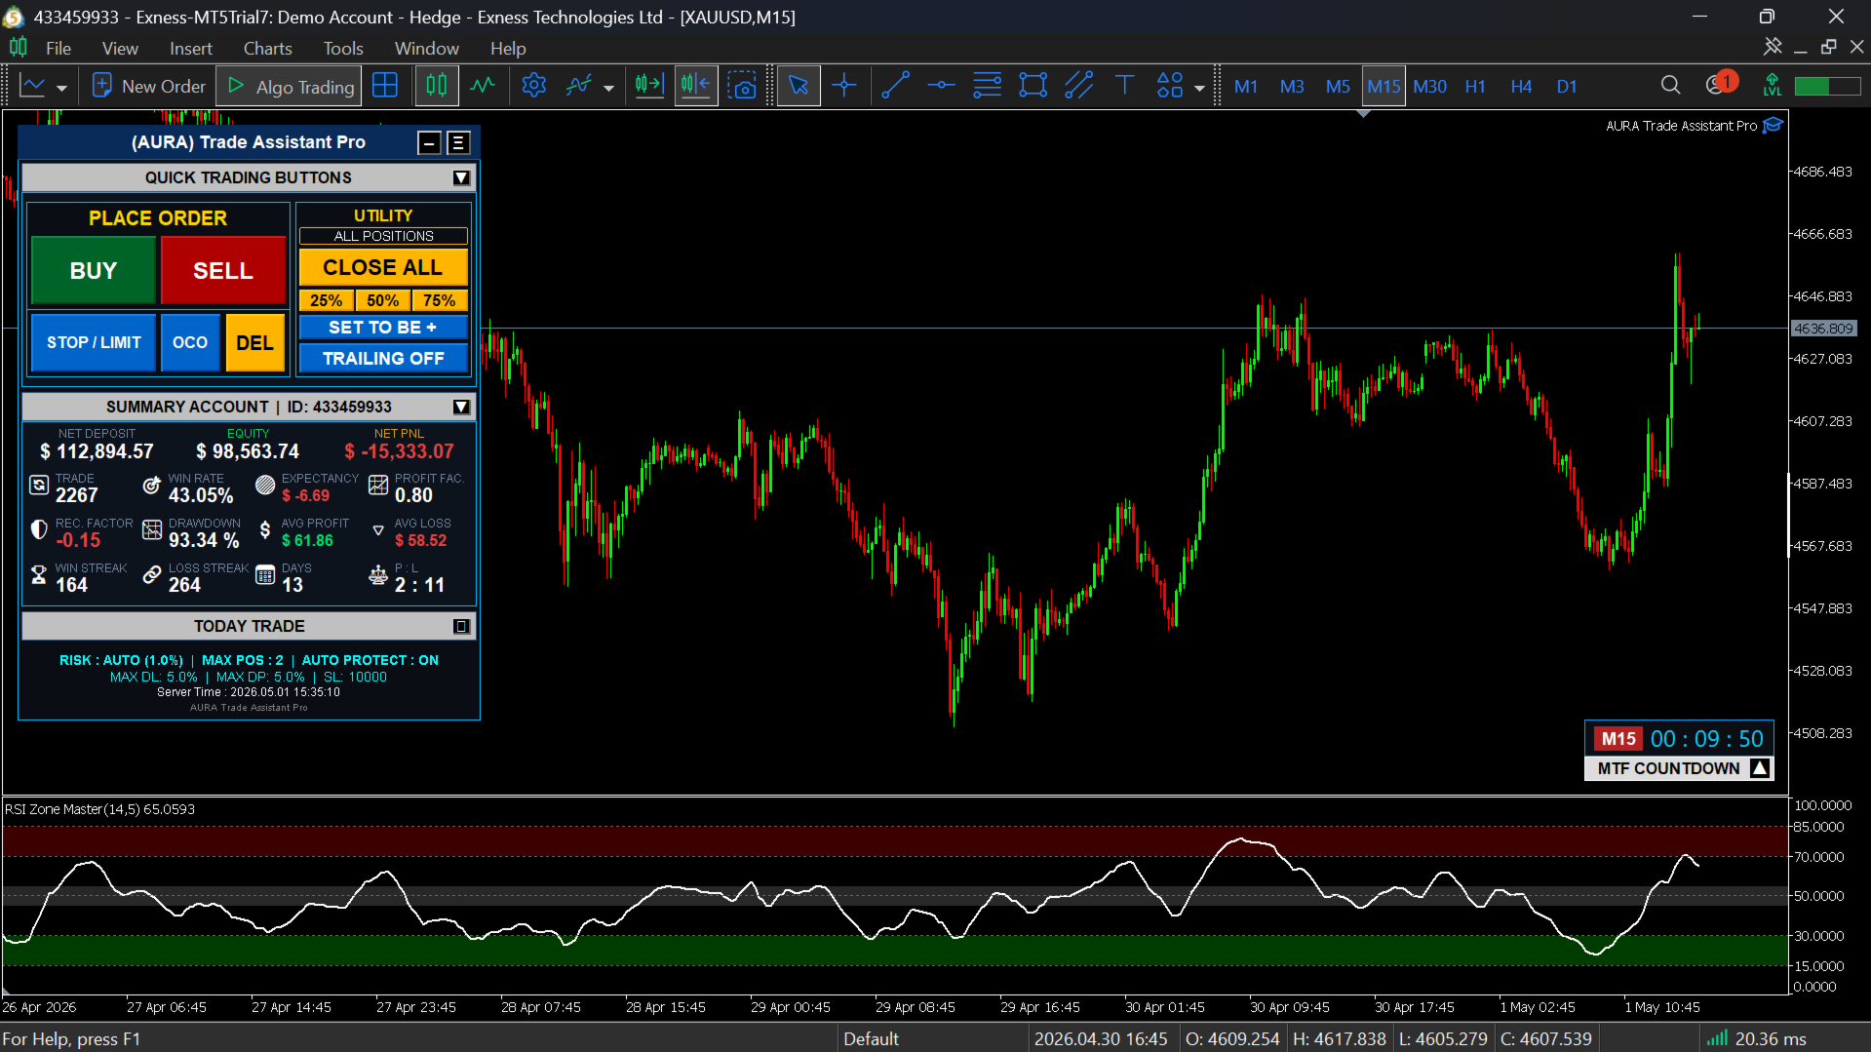1871x1052 pixels.
Task: Collapse the SUMMARY ACCOUNT section arrow
Action: pos(461,407)
